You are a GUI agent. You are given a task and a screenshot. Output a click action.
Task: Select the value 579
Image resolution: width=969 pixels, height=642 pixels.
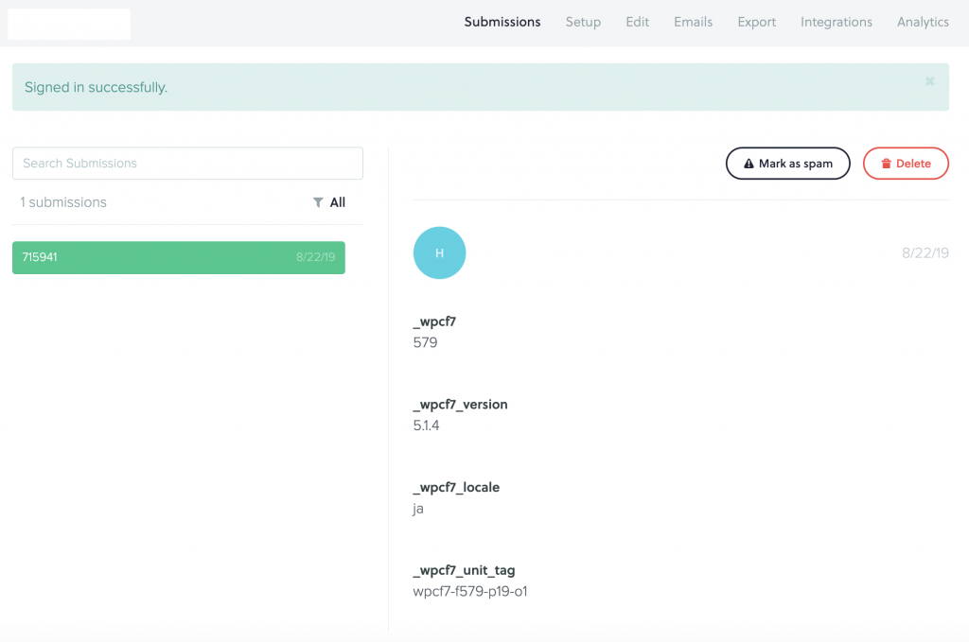(425, 342)
